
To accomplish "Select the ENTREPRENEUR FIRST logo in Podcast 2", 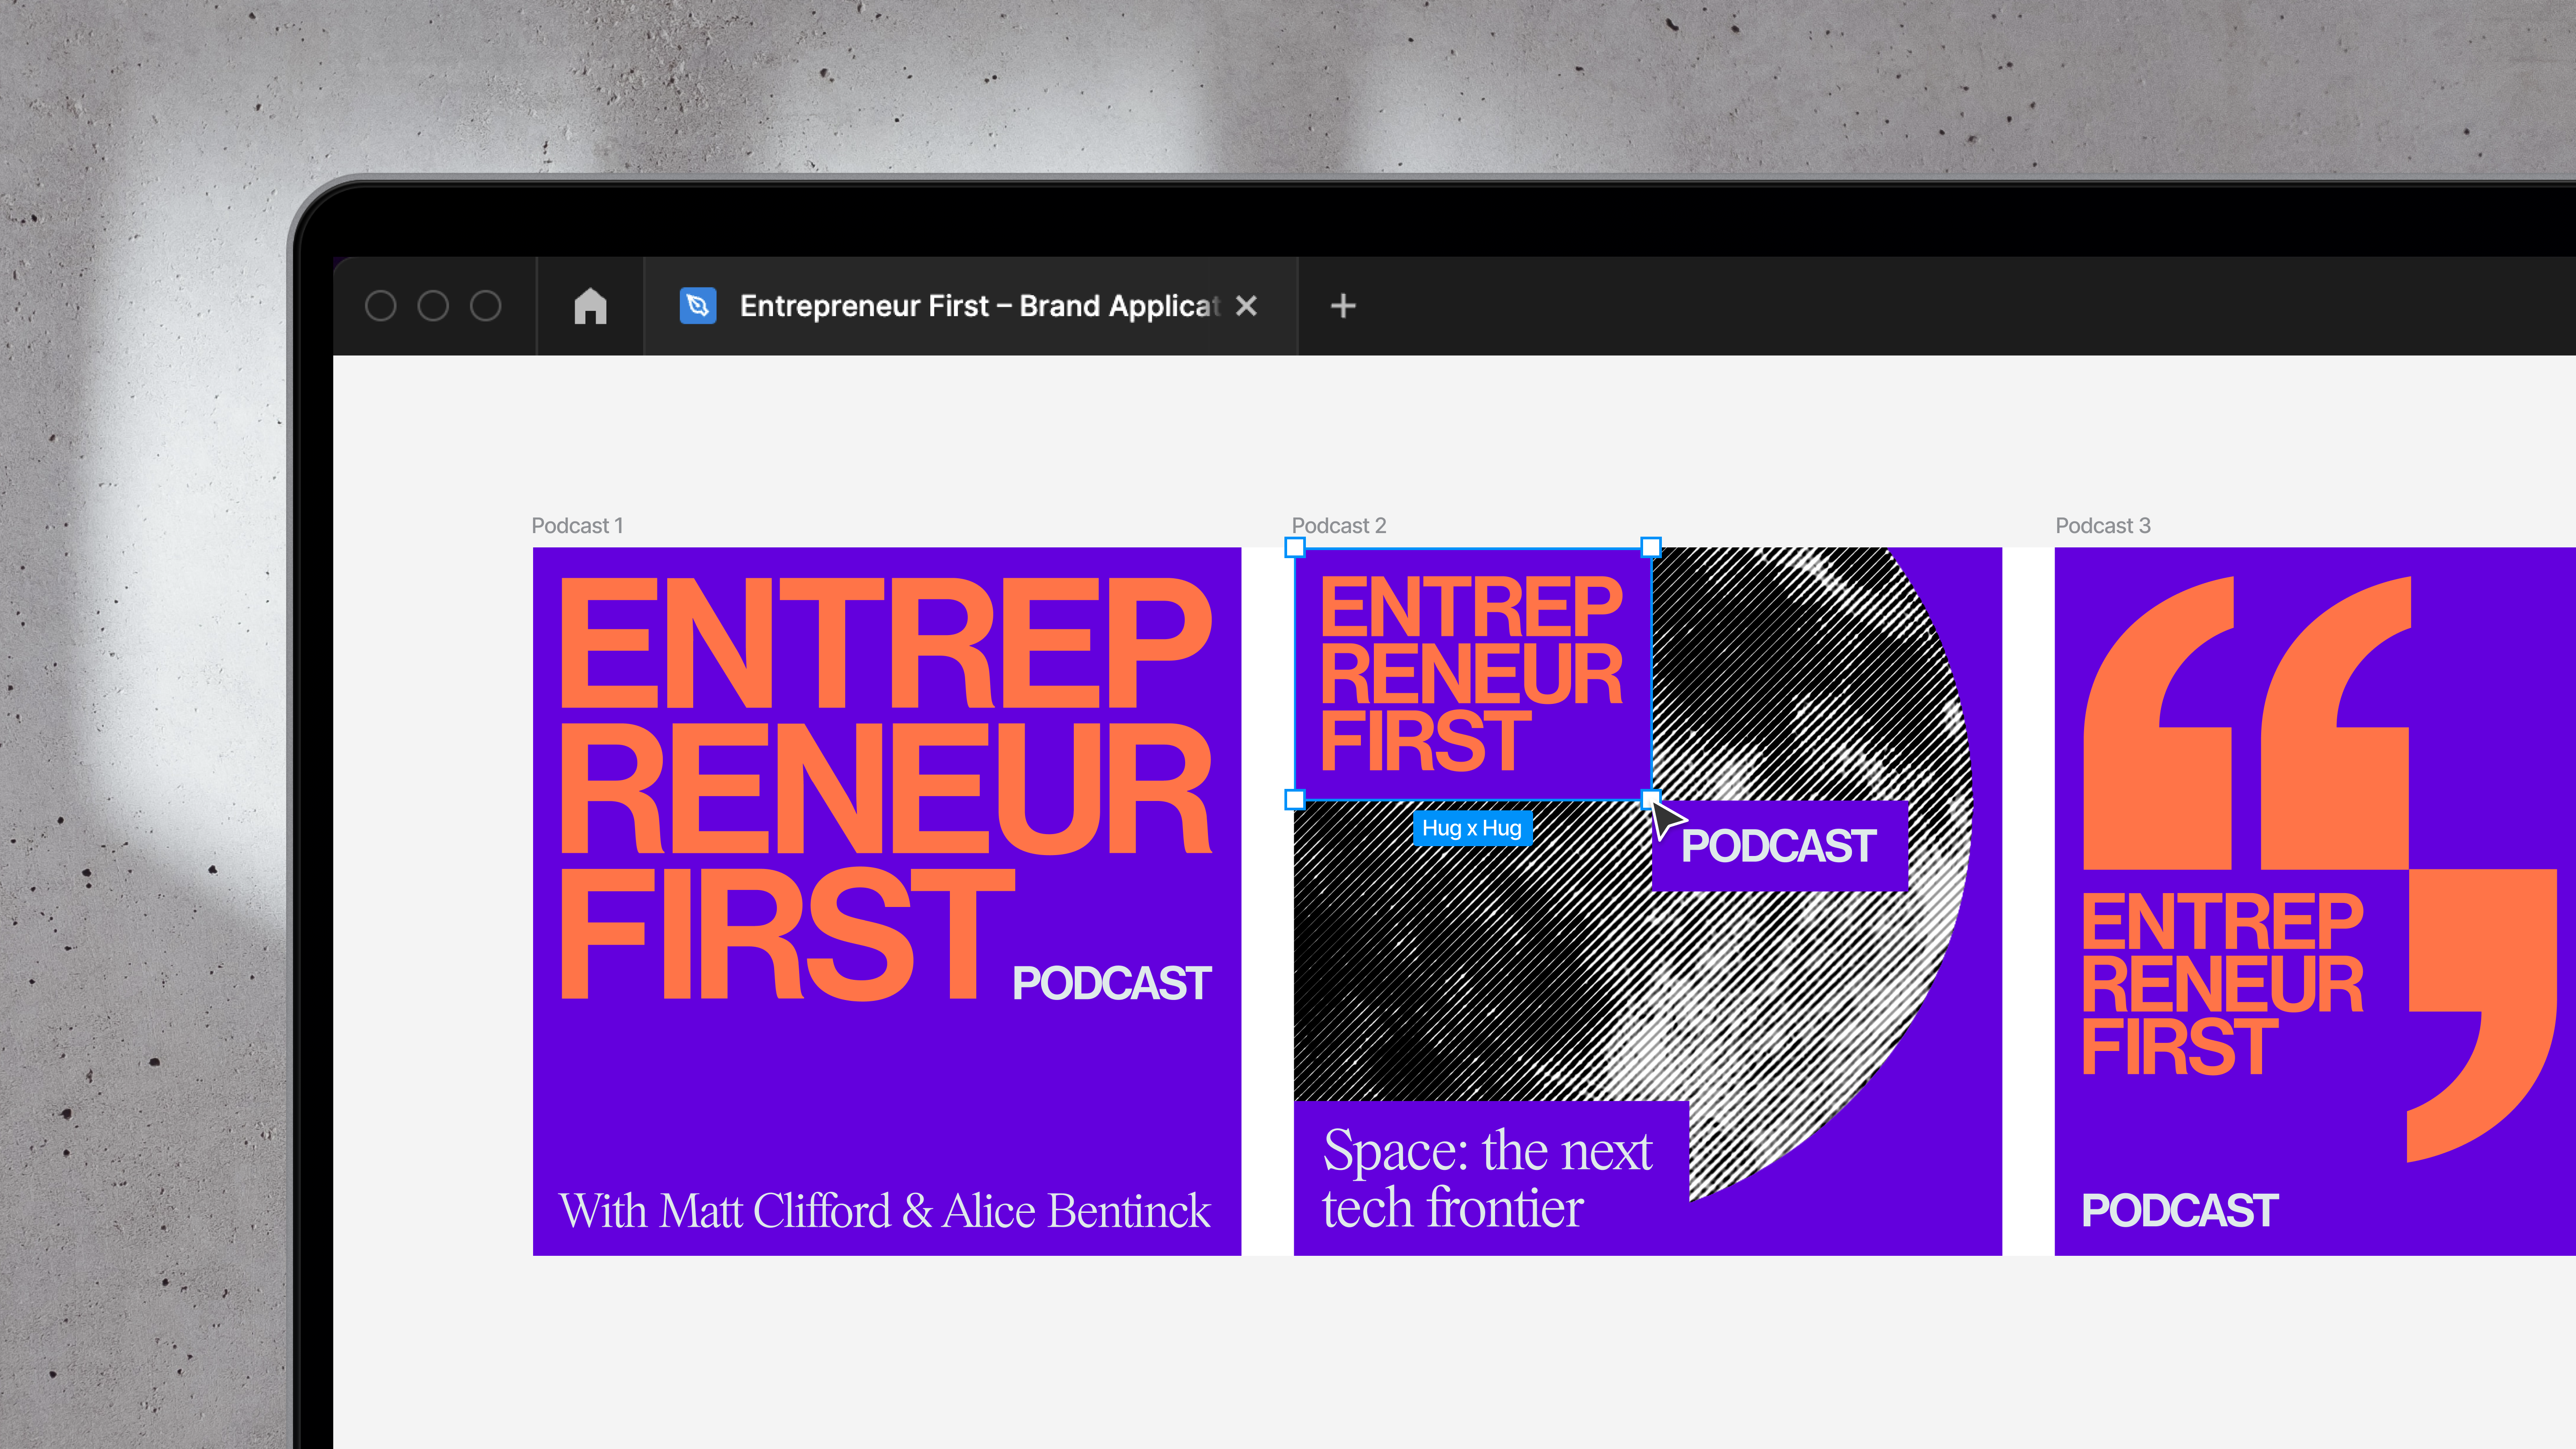I will point(1471,674).
